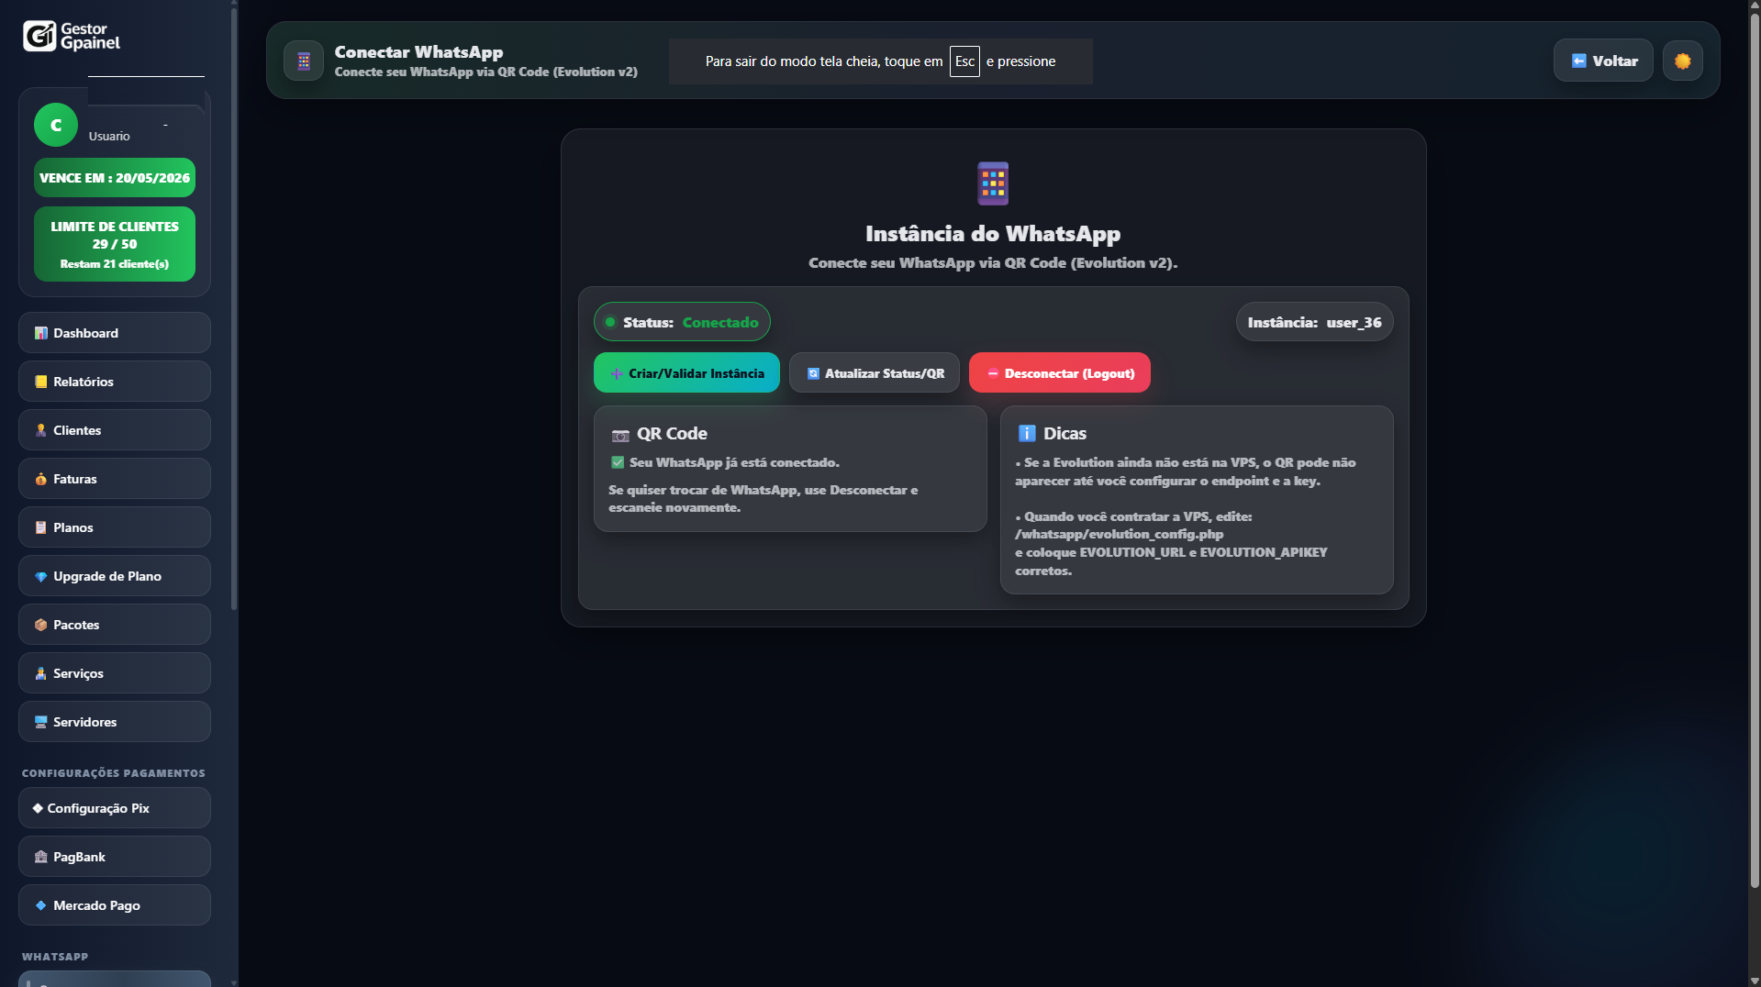Select the Relatórios report icon

[x=40, y=382]
